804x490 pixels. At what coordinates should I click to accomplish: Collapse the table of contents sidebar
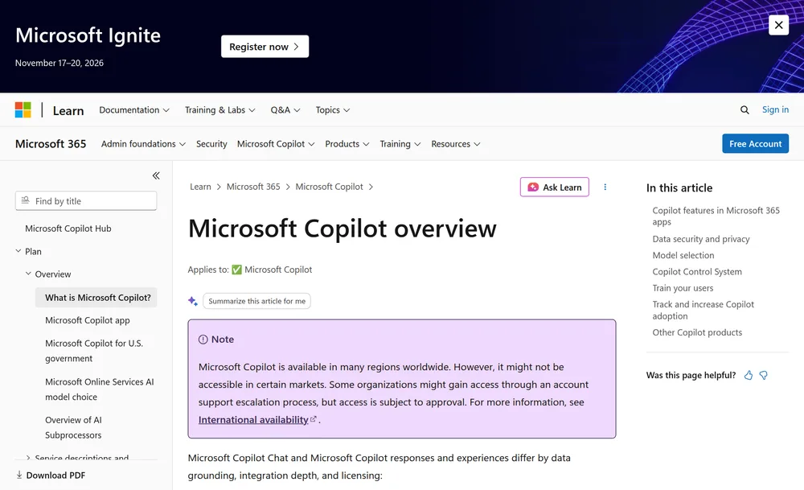[156, 175]
